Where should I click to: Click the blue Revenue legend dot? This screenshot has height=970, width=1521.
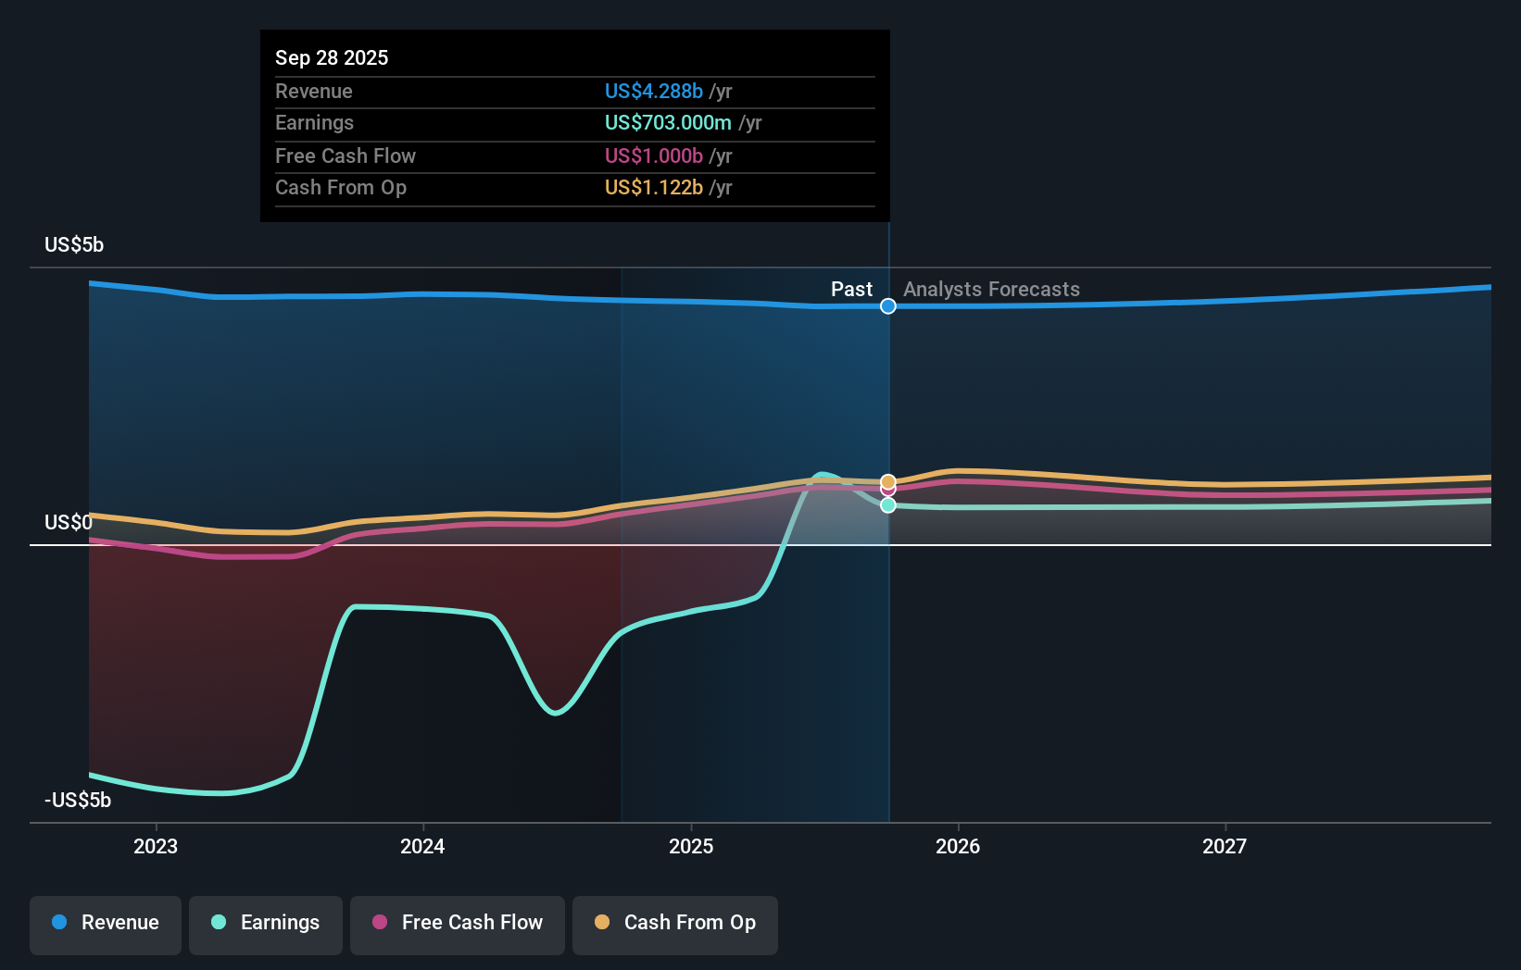(x=59, y=923)
